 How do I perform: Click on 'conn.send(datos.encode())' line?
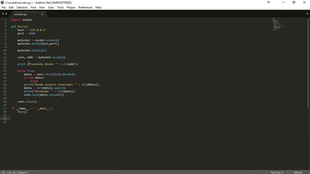point(44,95)
